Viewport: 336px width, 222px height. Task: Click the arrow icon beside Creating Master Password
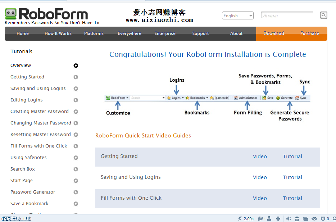76,112
